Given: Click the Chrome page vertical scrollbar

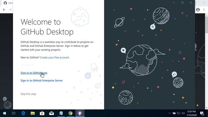Looking at the screenshot, I should click(x=207, y=25).
